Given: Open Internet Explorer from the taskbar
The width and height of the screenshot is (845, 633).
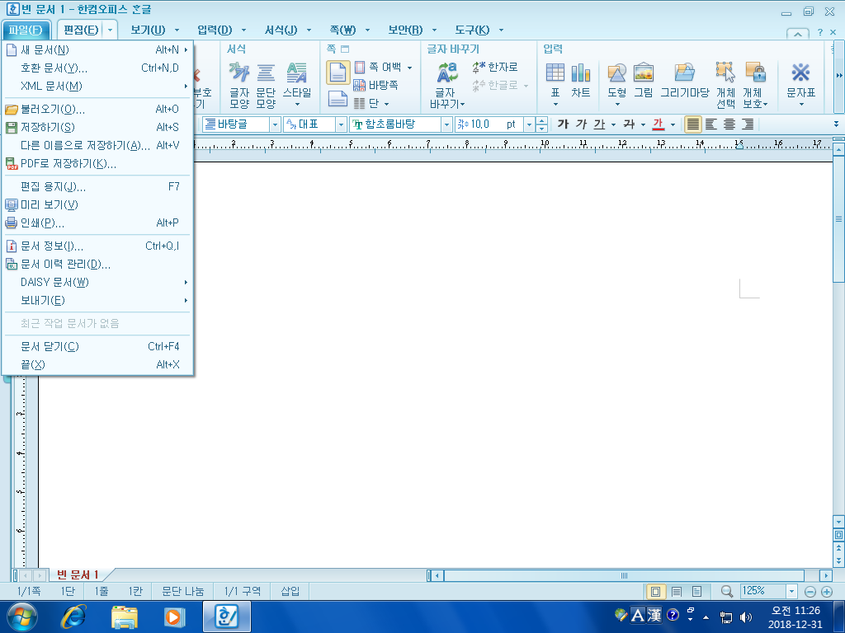Looking at the screenshot, I should click(x=73, y=617).
